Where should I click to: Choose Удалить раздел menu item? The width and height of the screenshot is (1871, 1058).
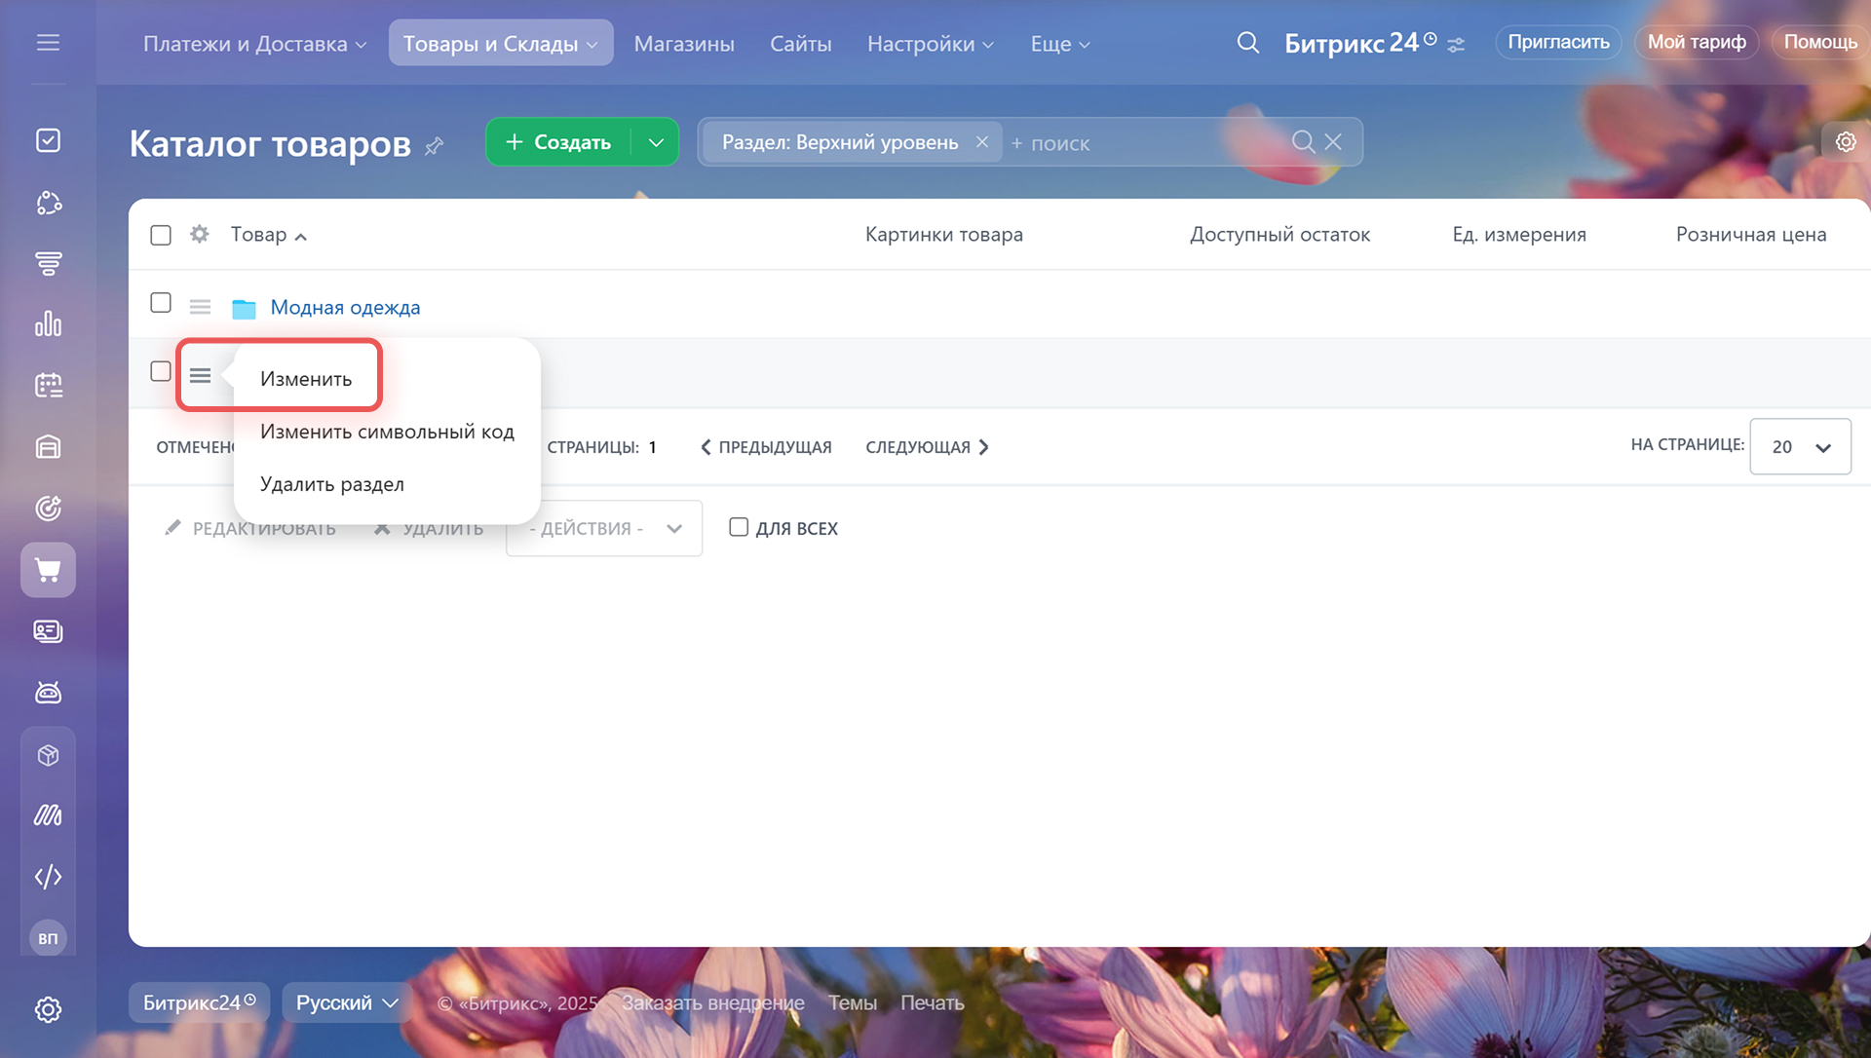click(x=332, y=484)
